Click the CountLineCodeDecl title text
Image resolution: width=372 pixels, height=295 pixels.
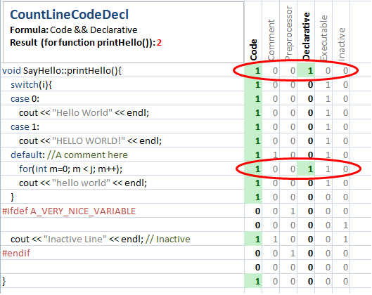pyautogui.click(x=69, y=15)
